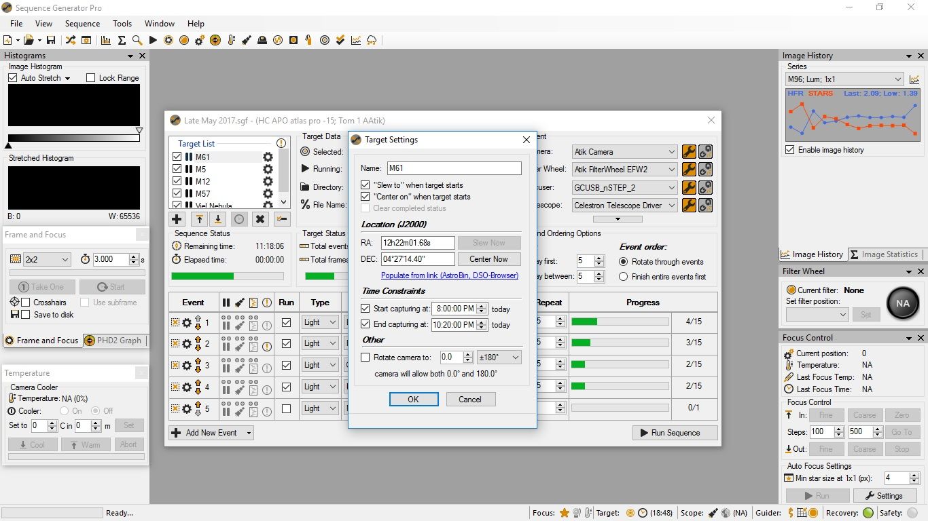Open the plate solve magnifier icon
This screenshot has width=928, height=521.
(x=136, y=40)
